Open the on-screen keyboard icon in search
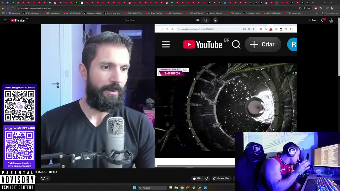Screen dimensions: 340x191 (198, 20)
